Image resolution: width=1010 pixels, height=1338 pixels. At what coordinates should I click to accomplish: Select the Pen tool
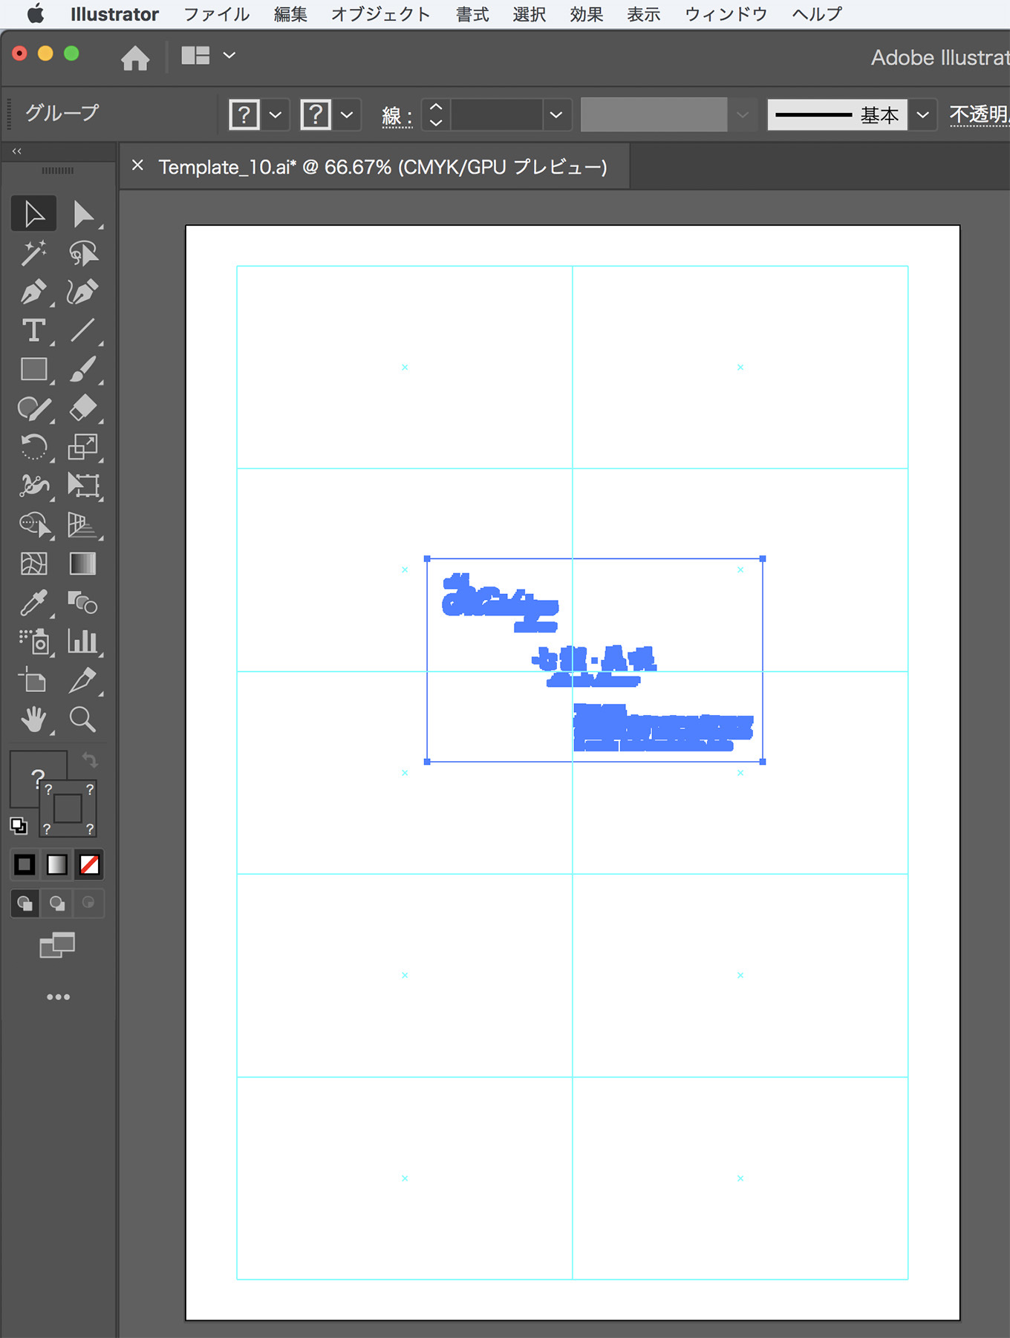(33, 292)
